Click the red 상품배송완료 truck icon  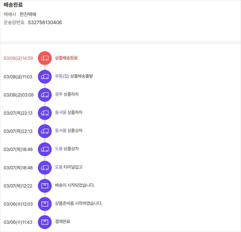tap(45, 58)
